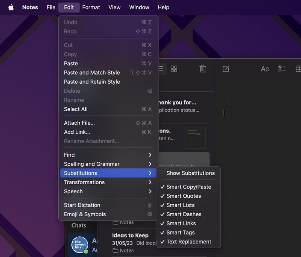The width and height of the screenshot is (301, 257).
Task: Click Show Substitutions option
Action: (x=190, y=173)
